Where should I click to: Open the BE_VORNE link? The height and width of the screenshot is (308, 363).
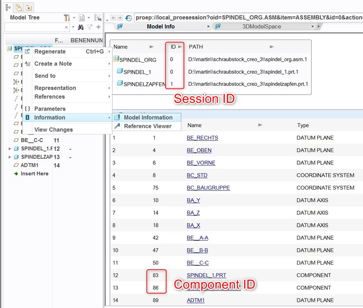(x=201, y=163)
